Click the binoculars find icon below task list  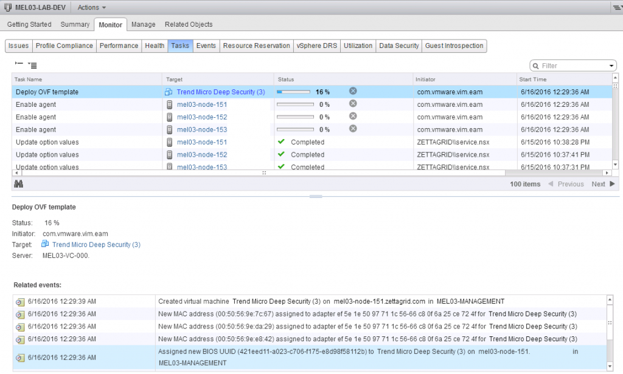pos(18,183)
